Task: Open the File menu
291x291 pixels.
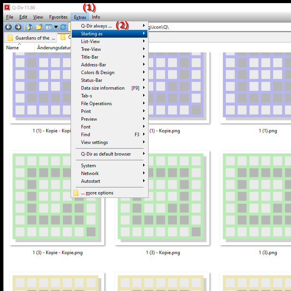Action: [9, 17]
